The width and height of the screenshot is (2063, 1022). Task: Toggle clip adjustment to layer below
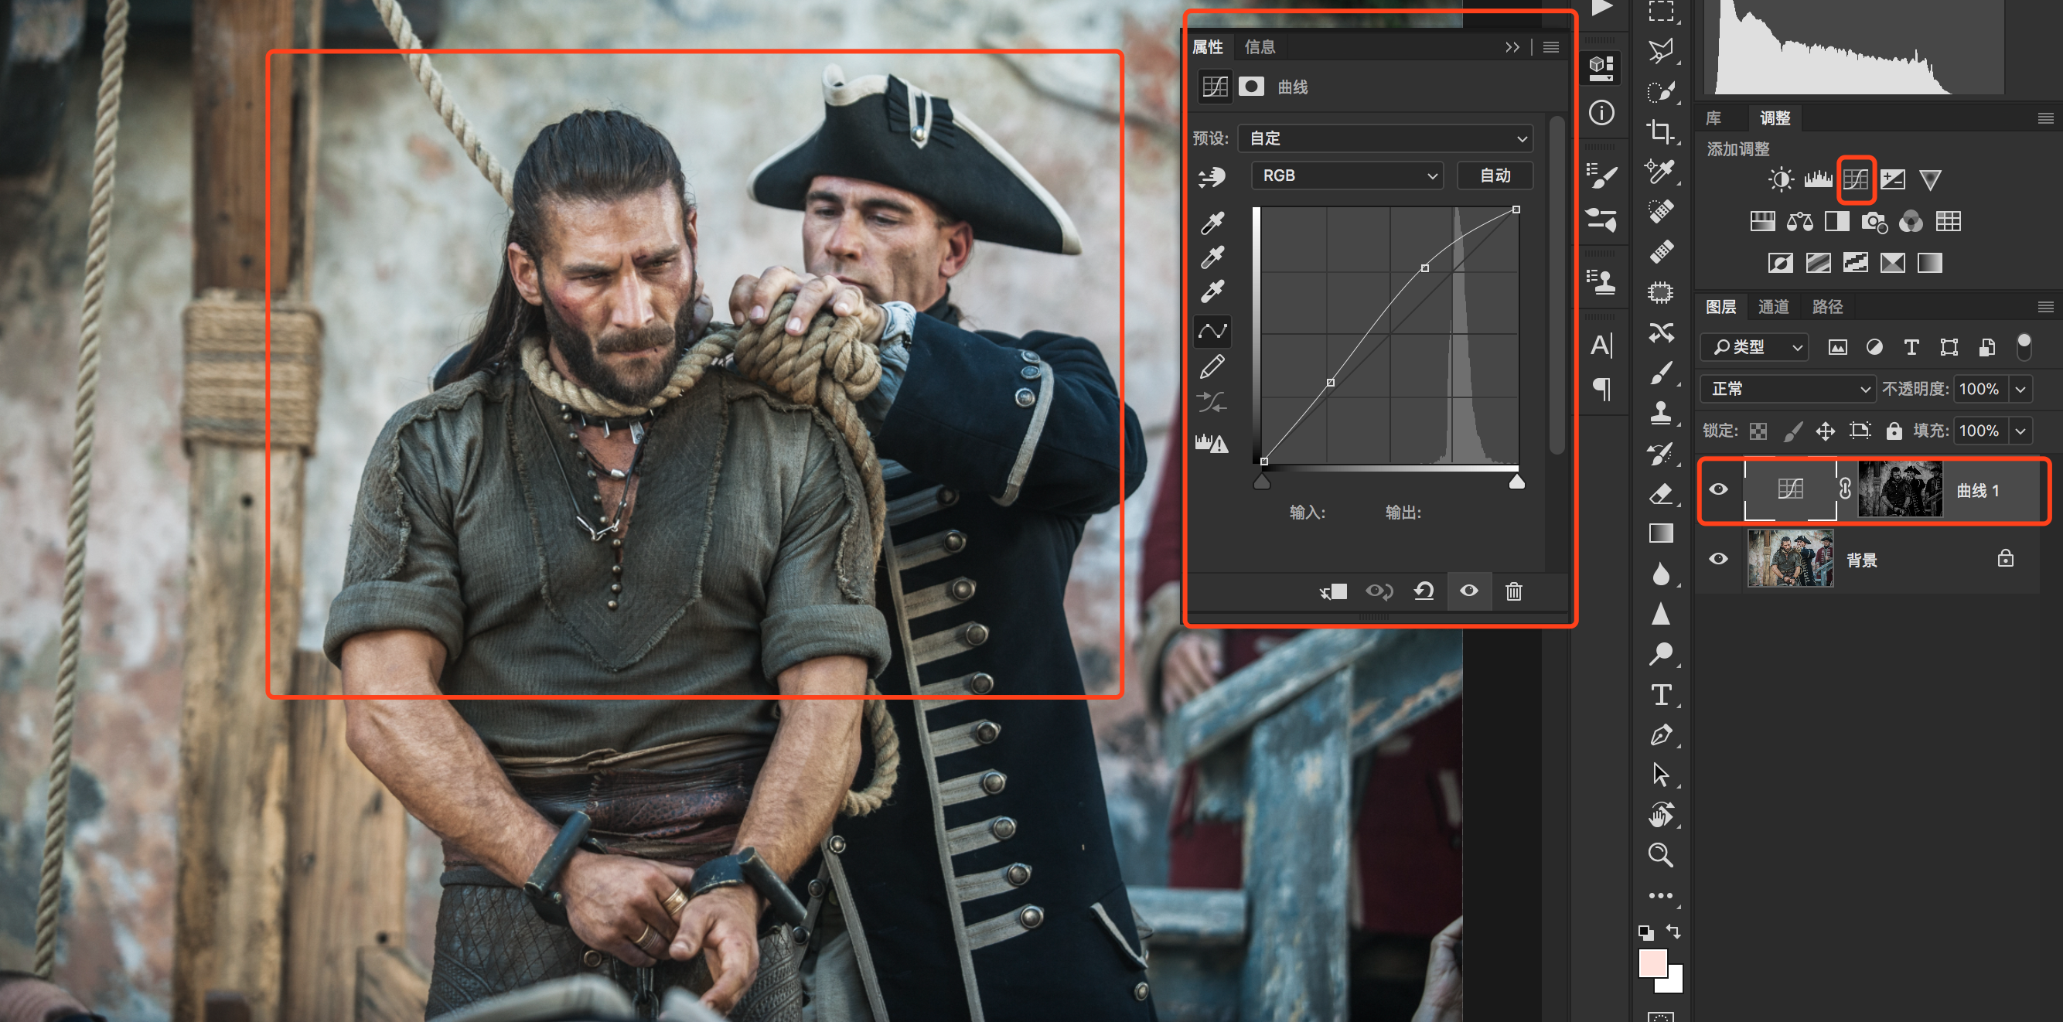click(x=1333, y=591)
